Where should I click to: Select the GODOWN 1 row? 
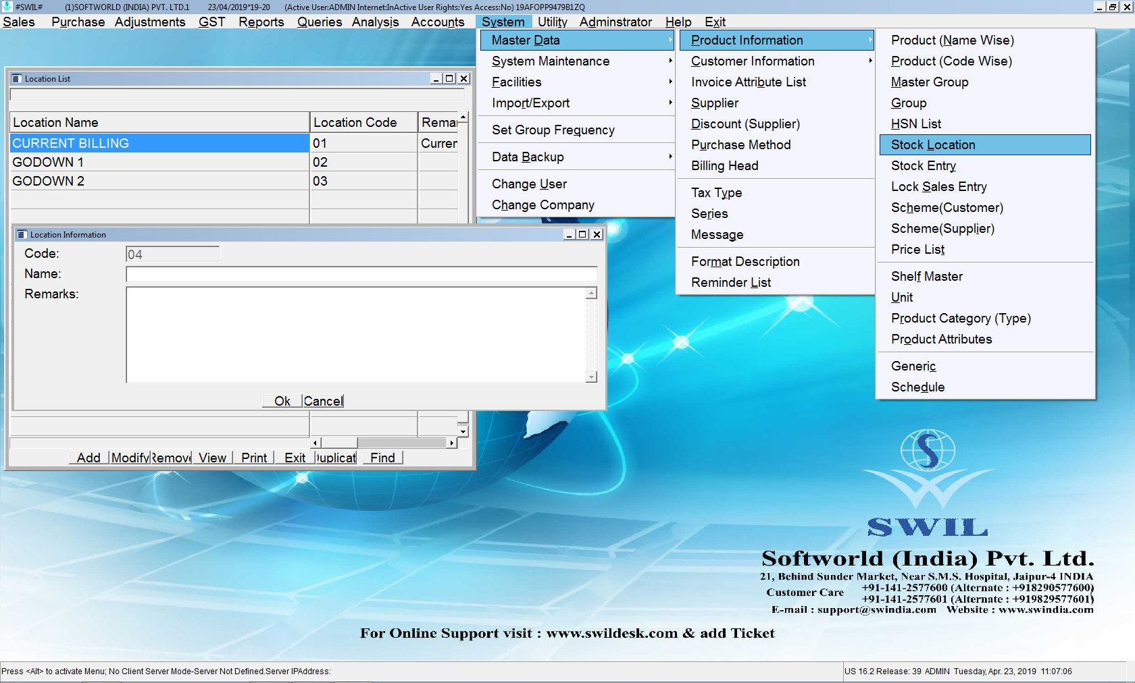[159, 163]
